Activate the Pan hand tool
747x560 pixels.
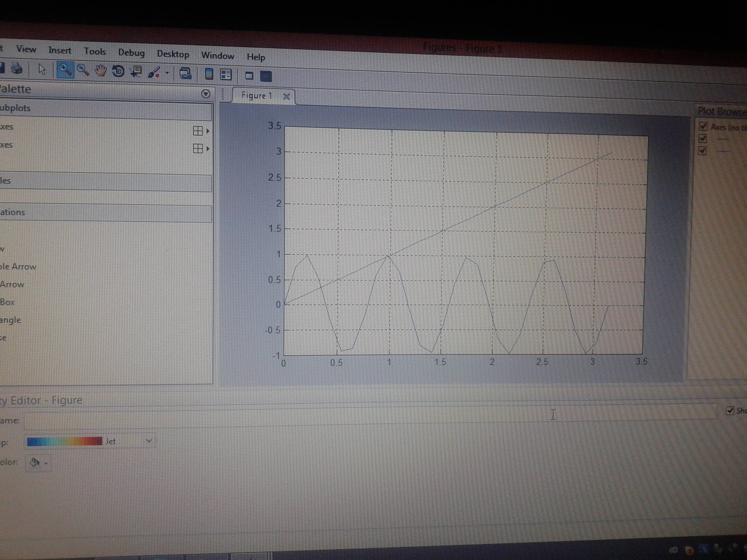[100, 71]
